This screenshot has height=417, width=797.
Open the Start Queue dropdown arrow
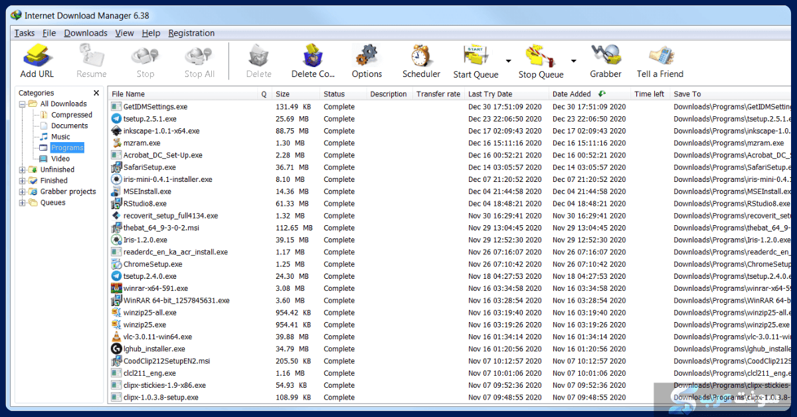pyautogui.click(x=508, y=61)
